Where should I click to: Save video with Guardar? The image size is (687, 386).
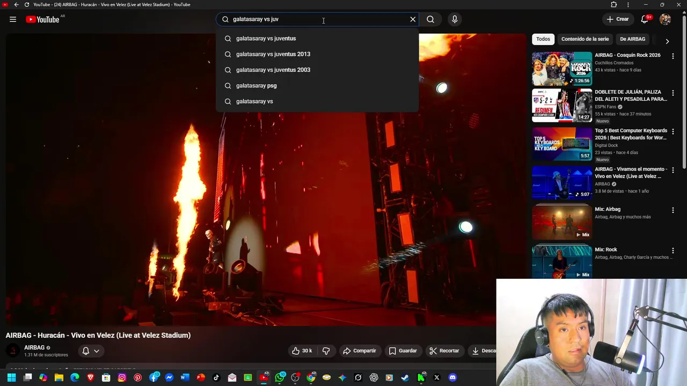click(403, 351)
